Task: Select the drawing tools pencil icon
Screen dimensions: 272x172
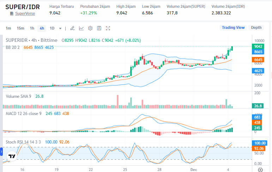Action: click(x=72, y=28)
